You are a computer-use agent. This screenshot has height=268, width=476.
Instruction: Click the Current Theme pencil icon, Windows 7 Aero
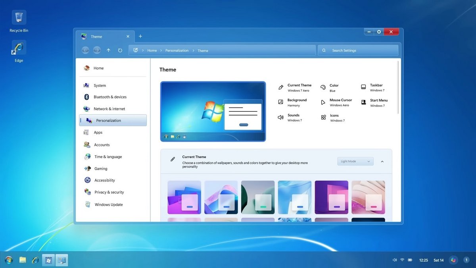281,87
